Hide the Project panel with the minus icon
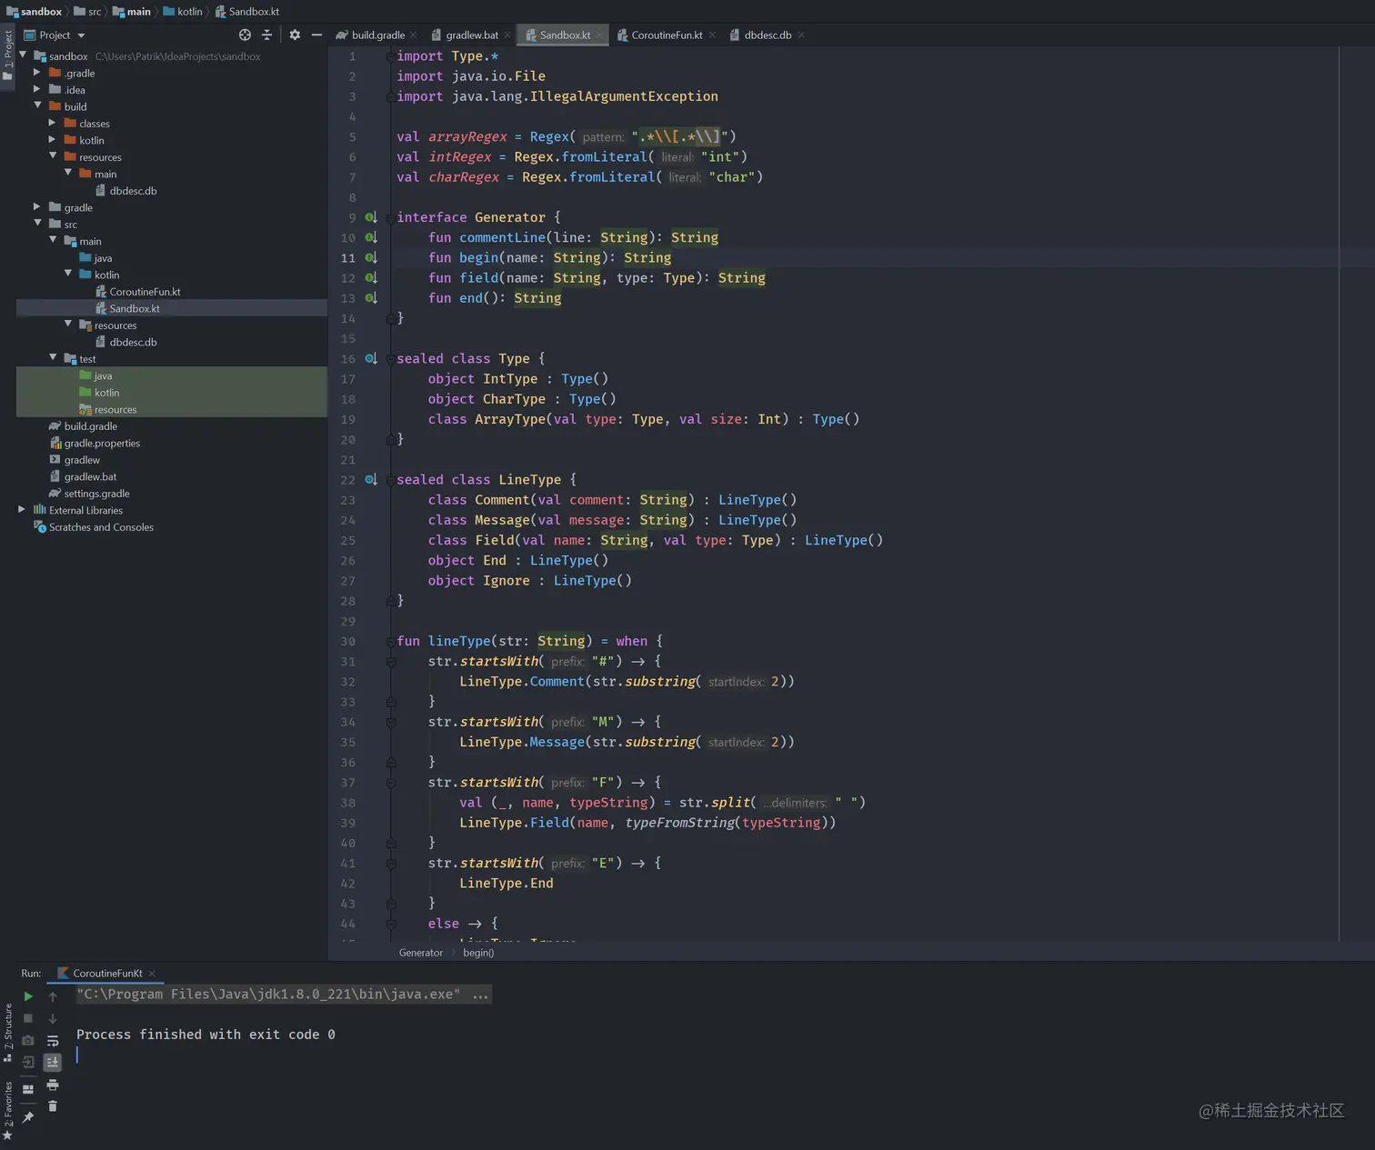The height and width of the screenshot is (1150, 1375). tap(316, 35)
